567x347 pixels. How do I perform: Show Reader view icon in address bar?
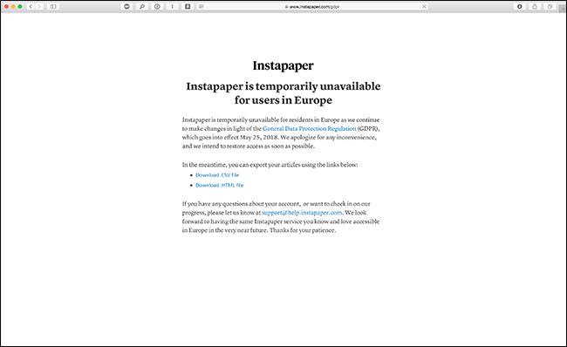coord(201,6)
